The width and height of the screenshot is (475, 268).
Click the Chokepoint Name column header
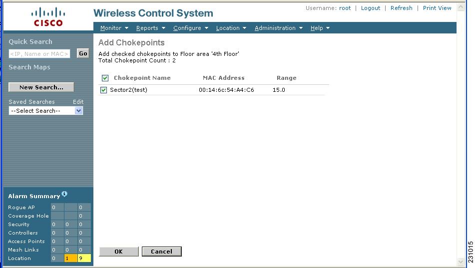click(x=142, y=78)
